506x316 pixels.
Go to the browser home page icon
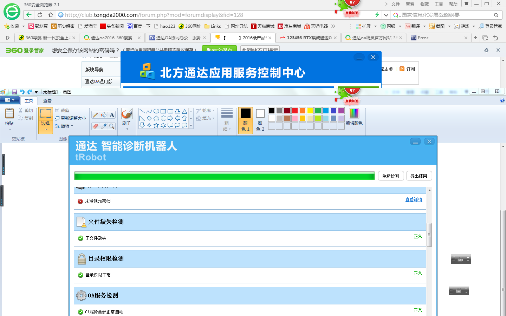51,15
